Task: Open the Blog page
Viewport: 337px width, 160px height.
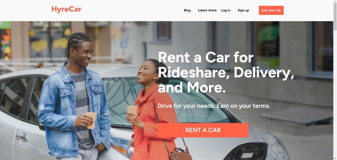Action: [187, 10]
